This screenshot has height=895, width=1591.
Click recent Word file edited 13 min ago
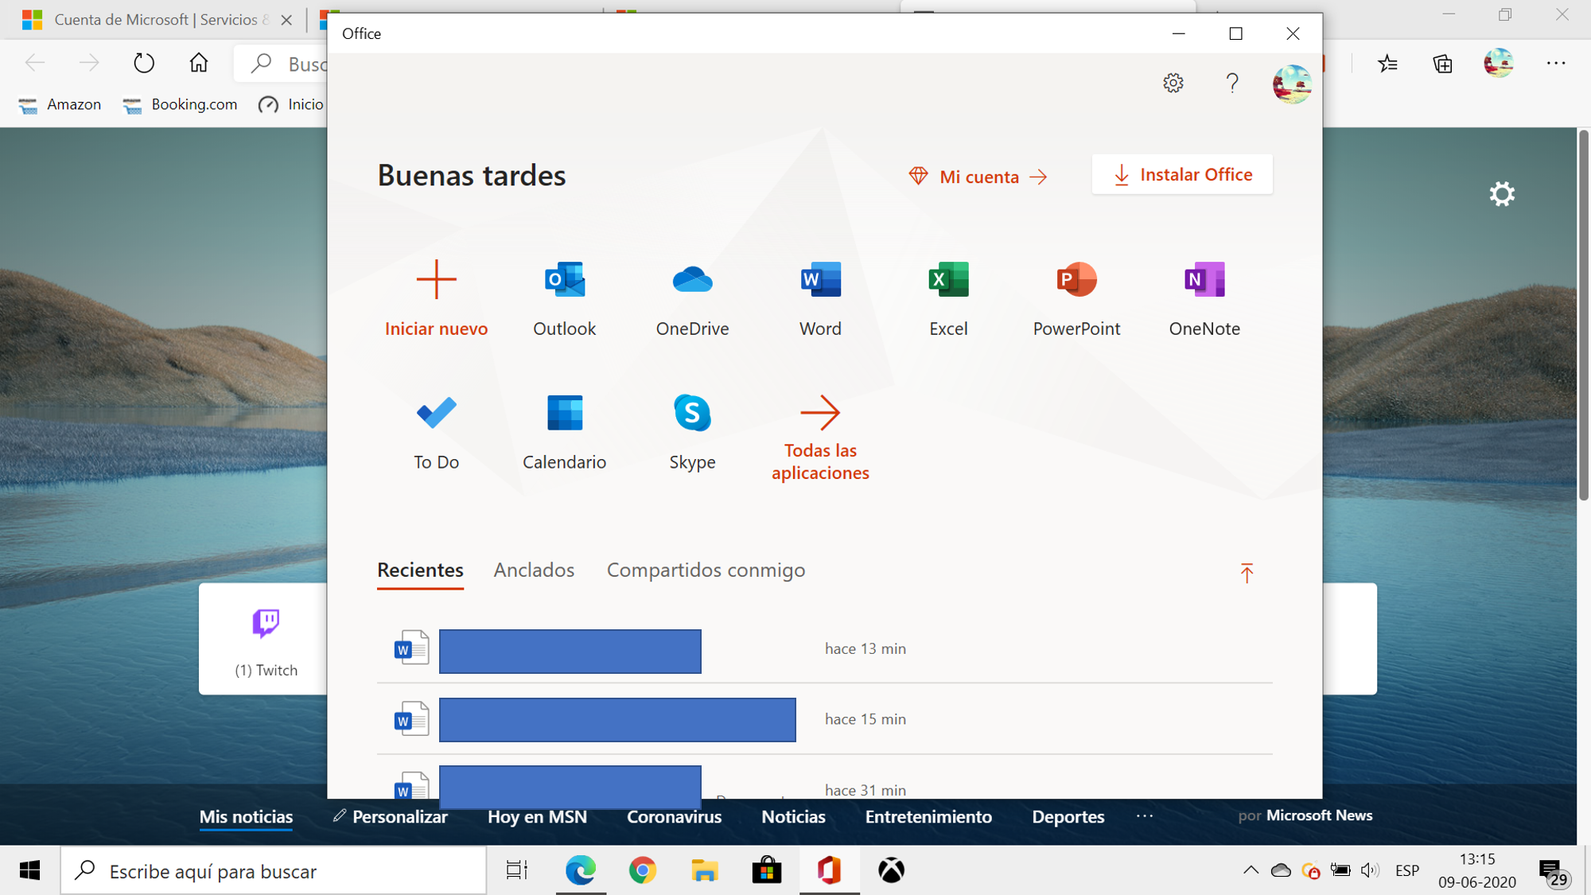click(570, 649)
